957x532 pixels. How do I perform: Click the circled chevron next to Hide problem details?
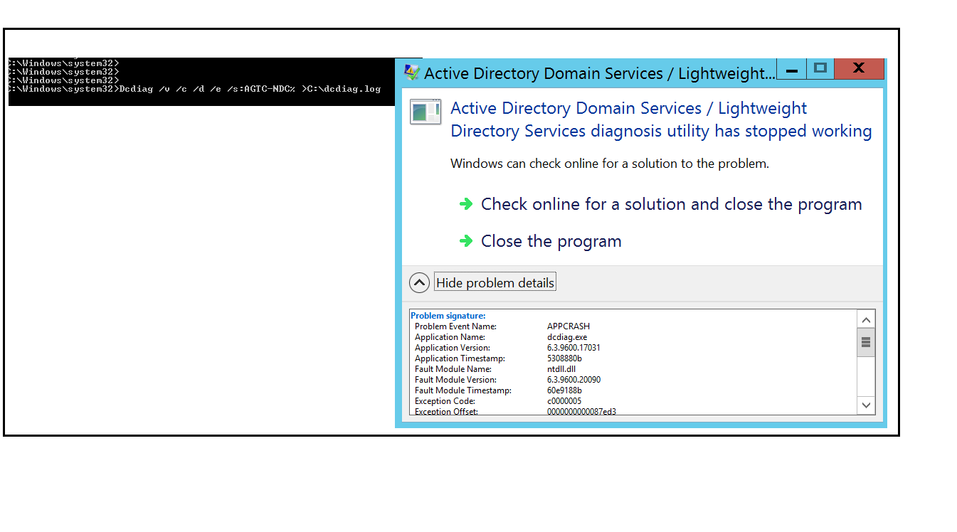point(419,282)
